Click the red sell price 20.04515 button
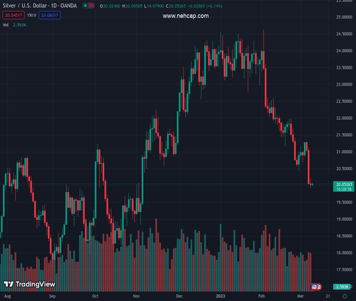356x301 pixels. click(13, 16)
